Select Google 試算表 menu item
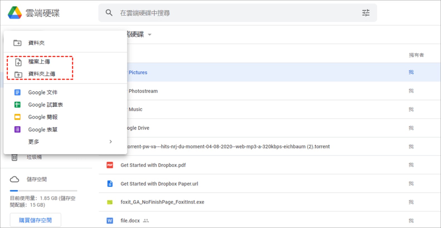This screenshot has width=441, height=228. [65, 105]
